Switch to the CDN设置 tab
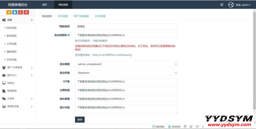Screen dimensions: 256x129 [x=100, y=16]
